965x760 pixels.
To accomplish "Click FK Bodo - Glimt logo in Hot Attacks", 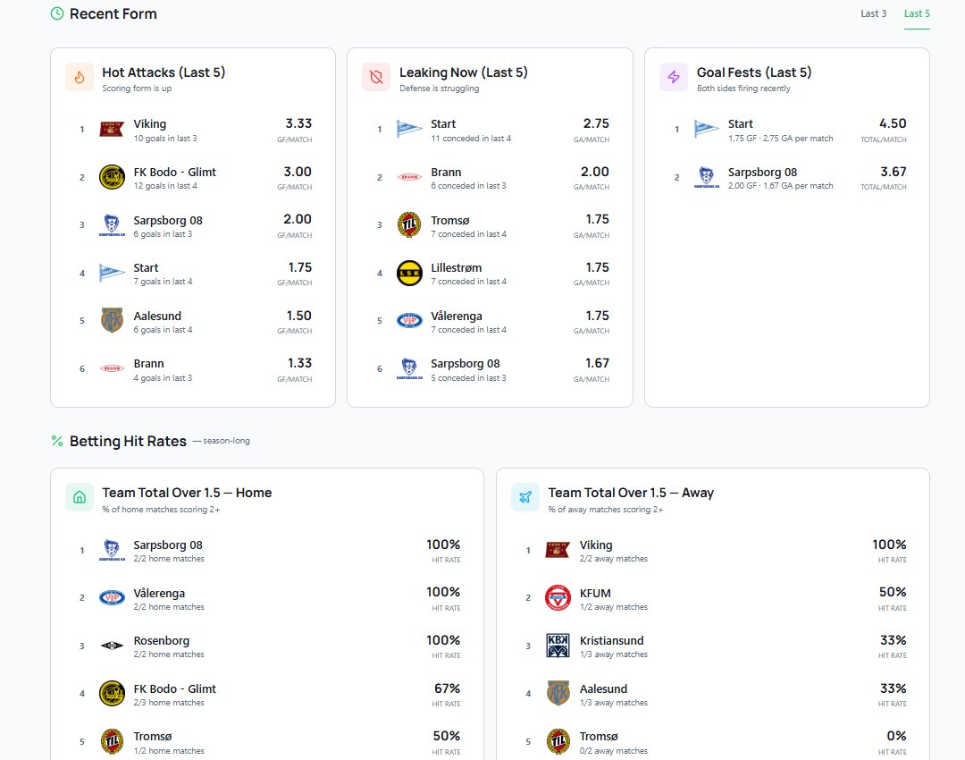I will [112, 177].
